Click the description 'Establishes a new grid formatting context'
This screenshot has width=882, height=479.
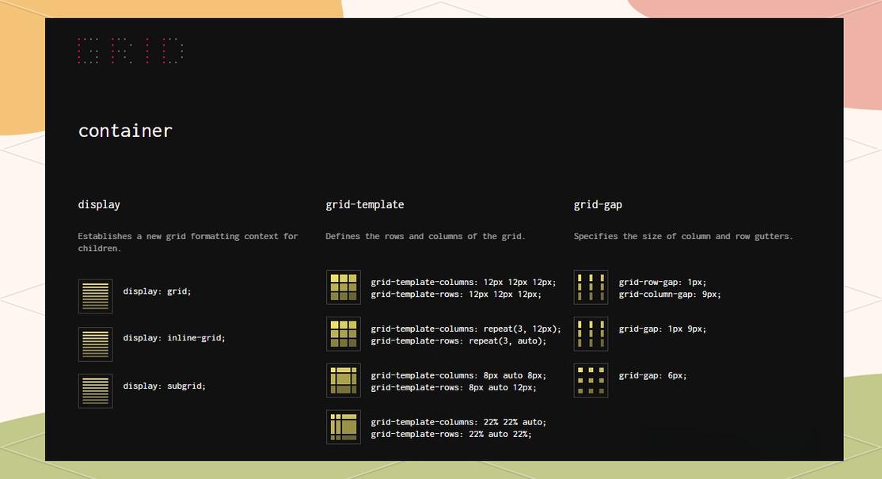point(188,242)
